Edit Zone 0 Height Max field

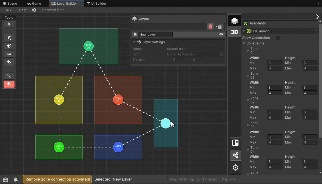click(x=310, y=68)
